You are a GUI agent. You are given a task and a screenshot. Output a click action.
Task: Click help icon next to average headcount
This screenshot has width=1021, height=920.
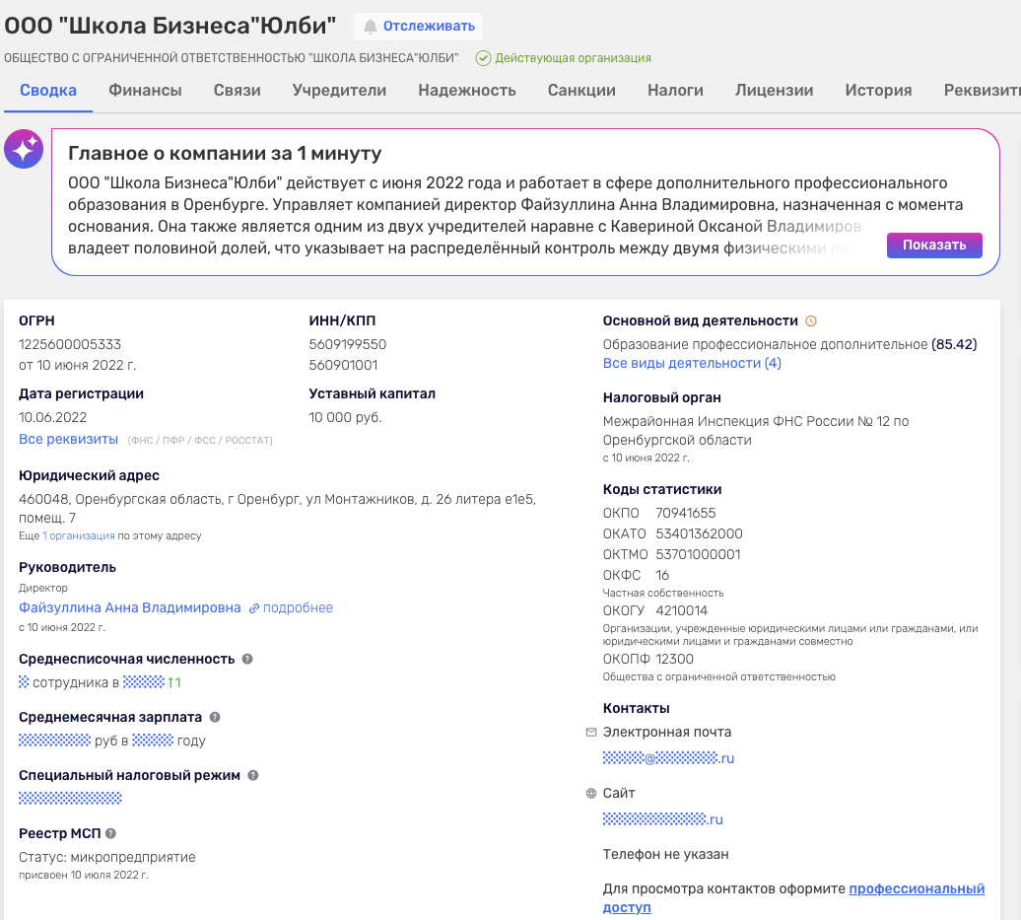pyautogui.click(x=247, y=659)
